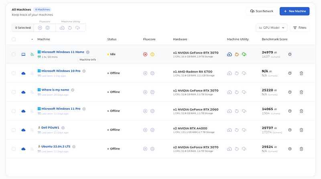
Task: Check the Ubuntu 22.04.3 LTS checkbox
Action: pos(14,149)
